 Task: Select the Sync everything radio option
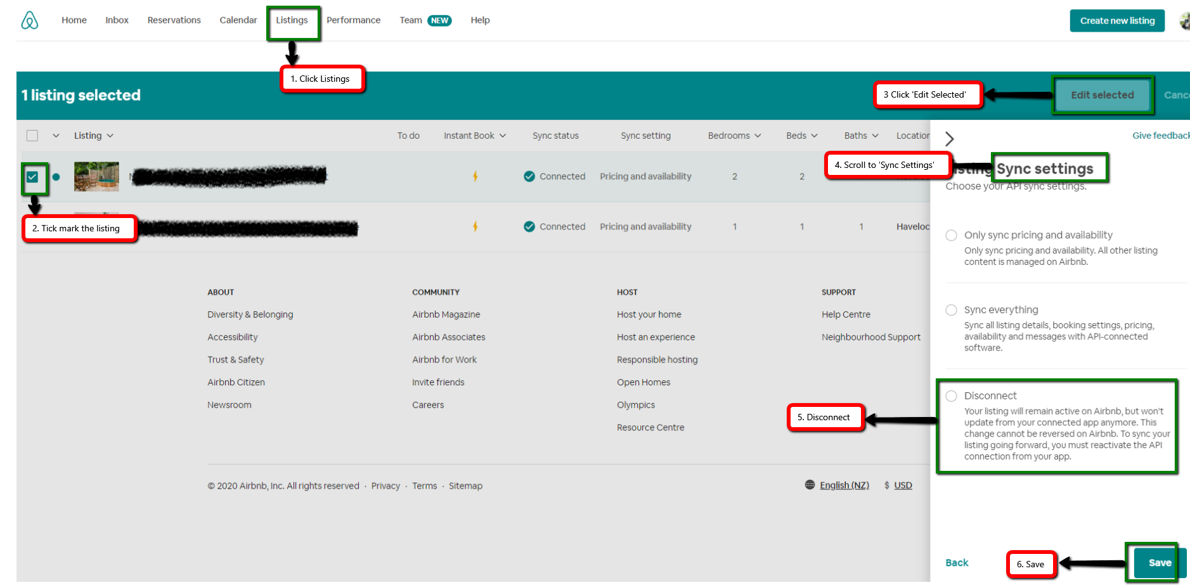pos(952,310)
